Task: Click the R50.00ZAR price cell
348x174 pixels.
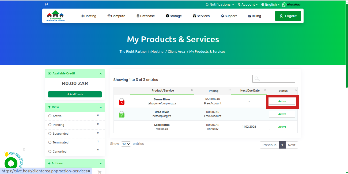Action: click(x=213, y=99)
